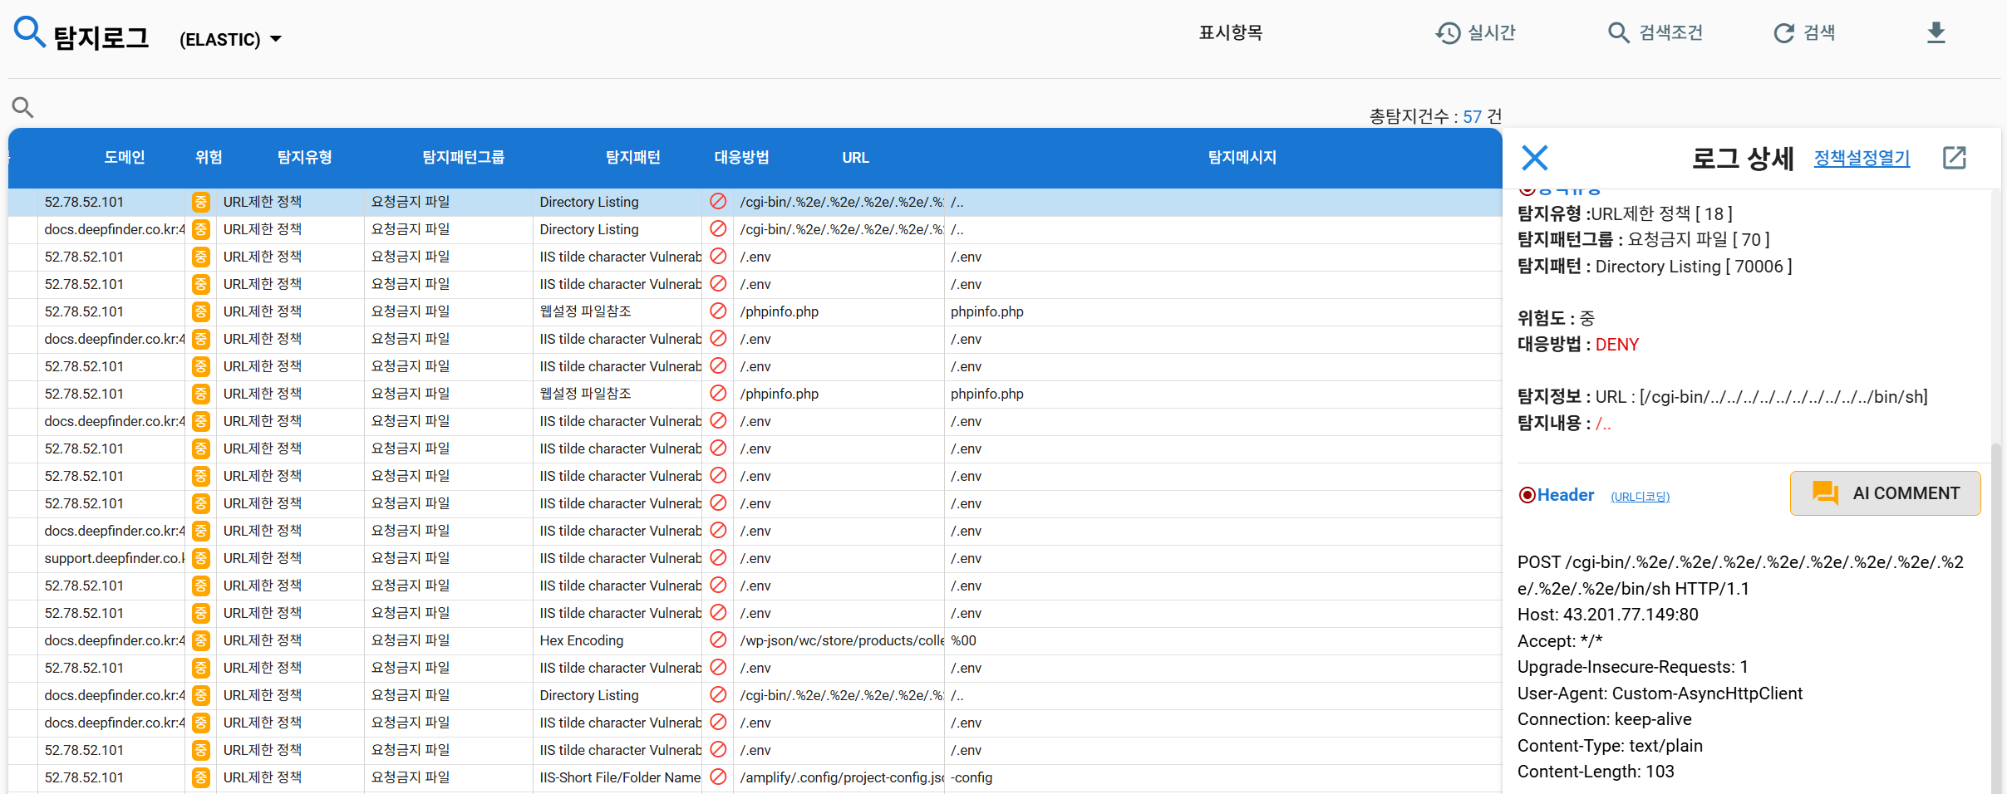
Task: Click risk badge in IIS-Short File/Folder Name row
Action: point(200,777)
